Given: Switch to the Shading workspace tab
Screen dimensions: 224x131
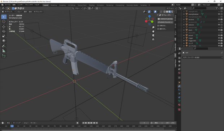Looking at the screenshot, I should [x=91, y=5].
